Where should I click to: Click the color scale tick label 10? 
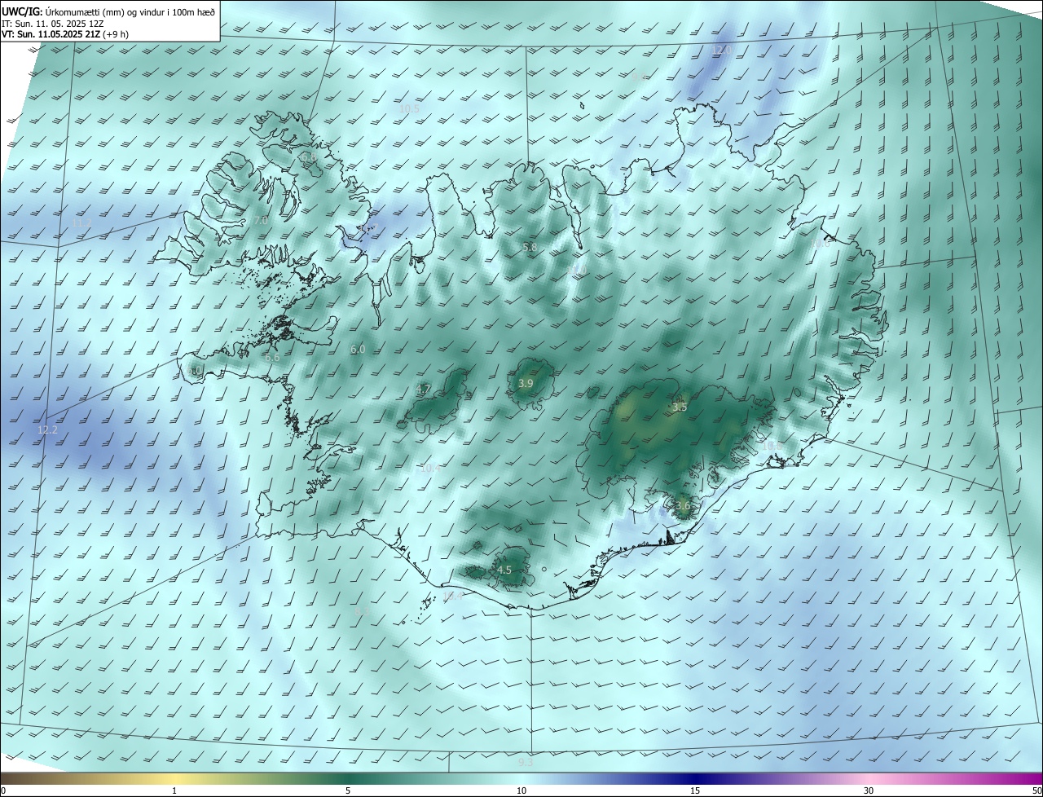coord(521,790)
